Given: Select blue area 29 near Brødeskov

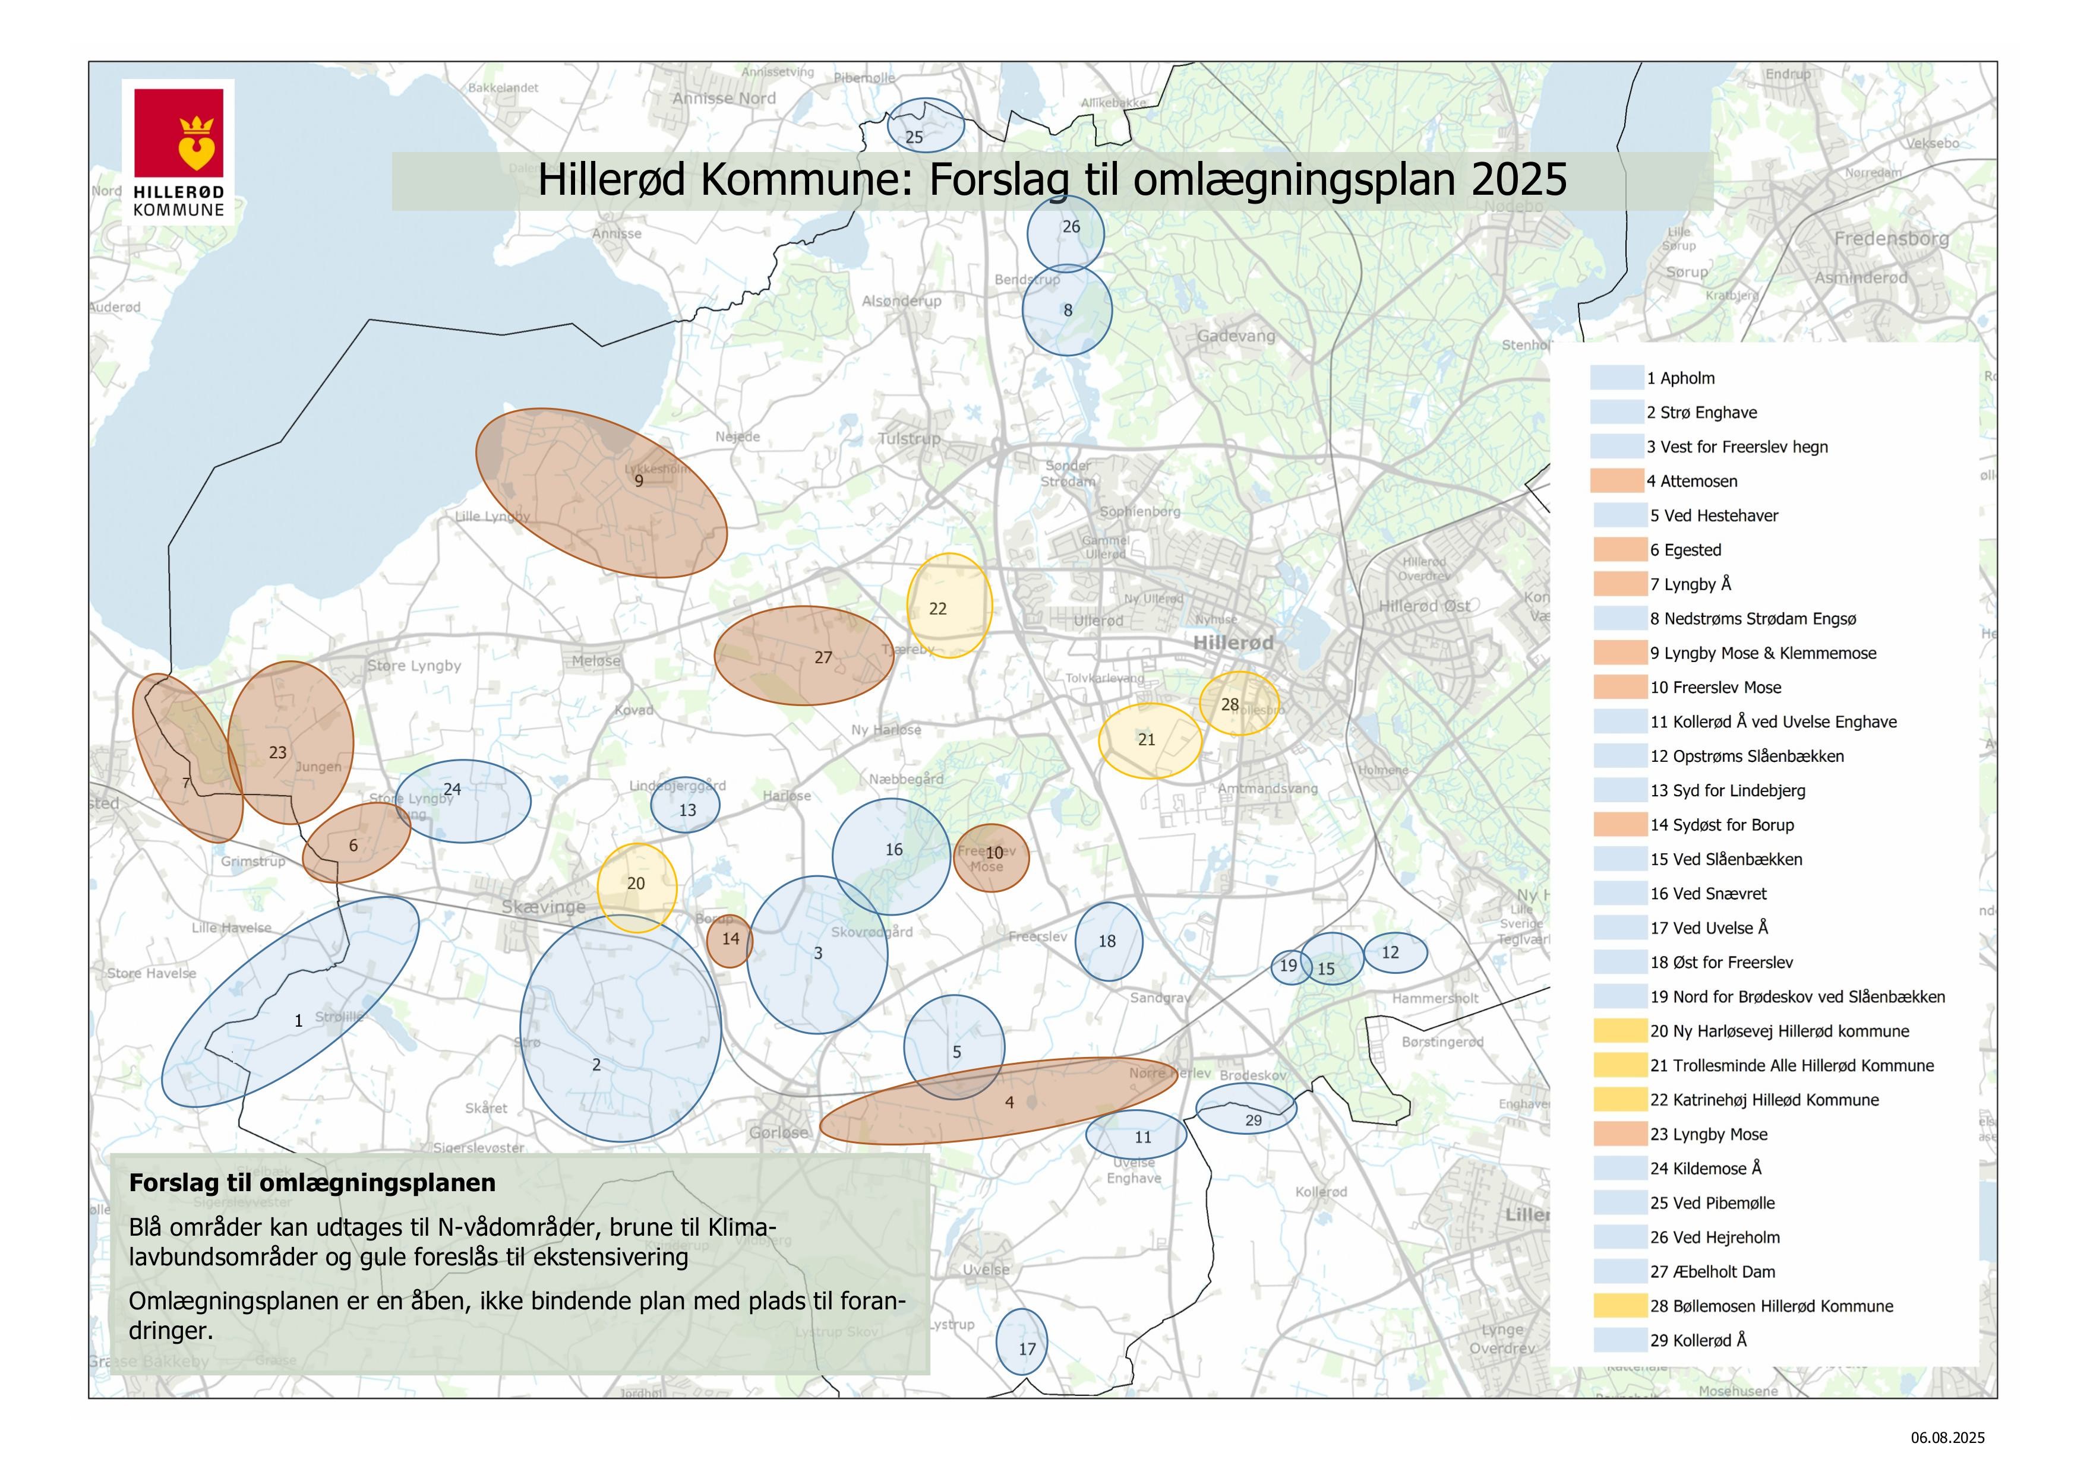Looking at the screenshot, I should point(1246,1108).
